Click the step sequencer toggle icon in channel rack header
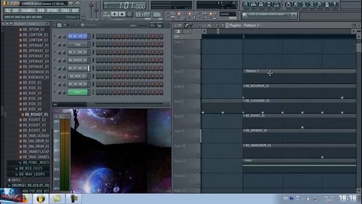The image size is (362, 204). (x=59, y=25)
